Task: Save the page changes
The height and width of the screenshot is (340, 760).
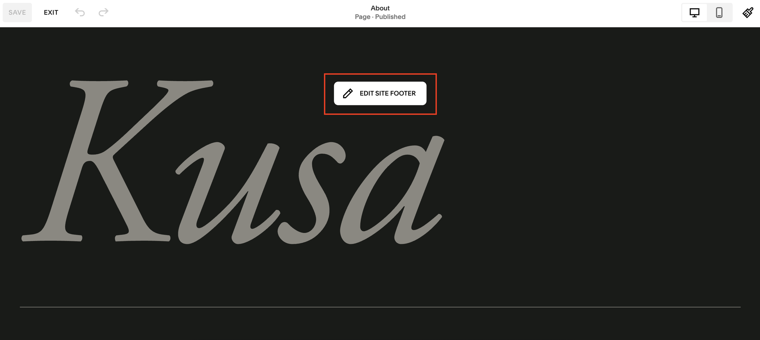Action: click(x=17, y=12)
